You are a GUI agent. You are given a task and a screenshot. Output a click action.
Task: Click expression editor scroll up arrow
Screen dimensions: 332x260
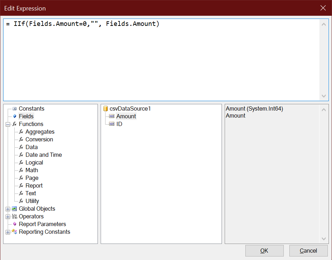tap(324, 24)
